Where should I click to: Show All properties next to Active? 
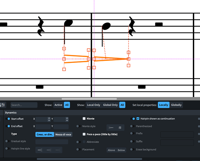click(x=67, y=105)
